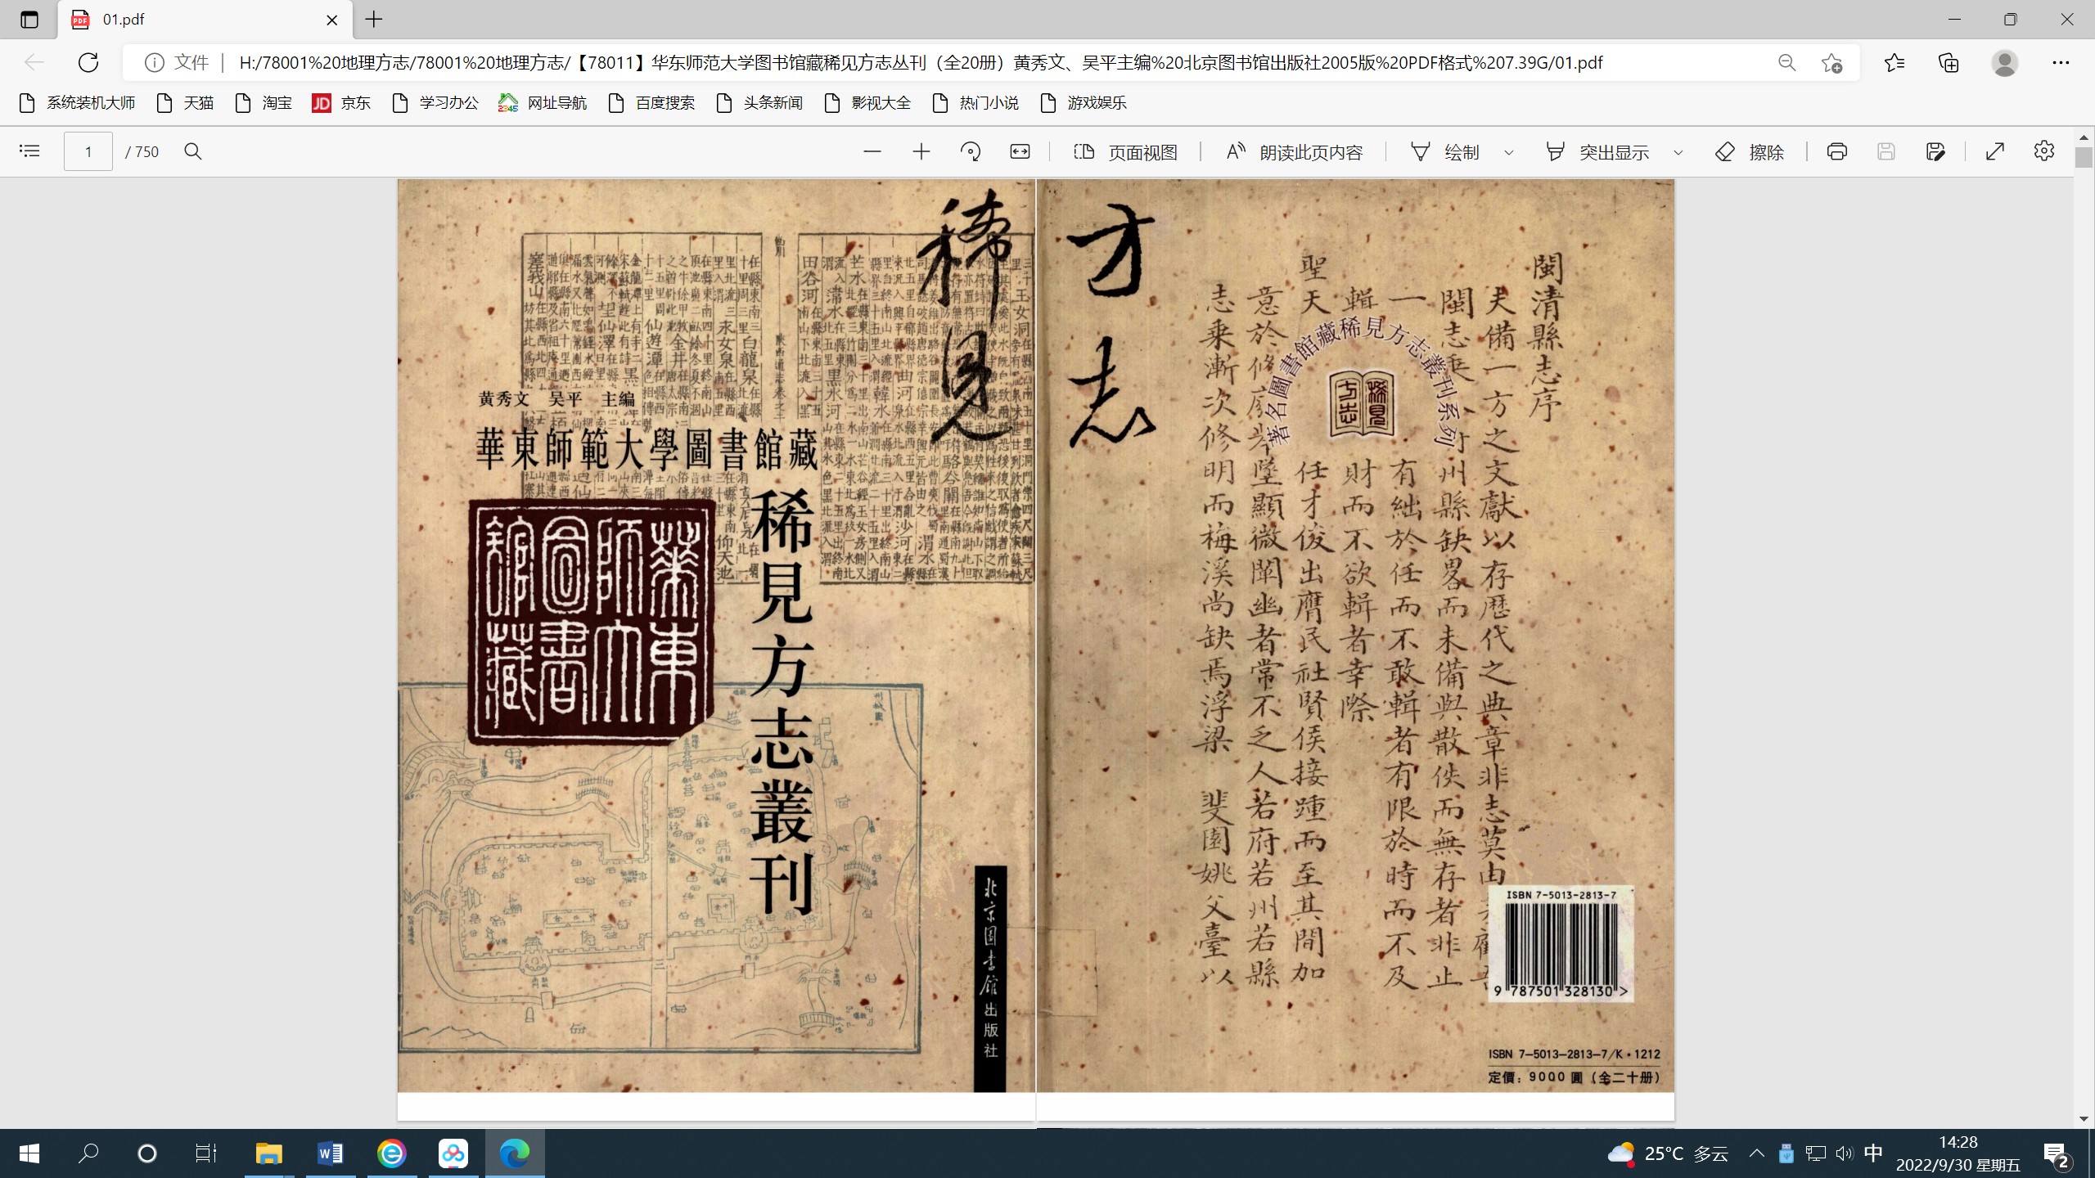2095x1178 pixels.
Task: Open 淘宝 bookmark
Action: [264, 102]
